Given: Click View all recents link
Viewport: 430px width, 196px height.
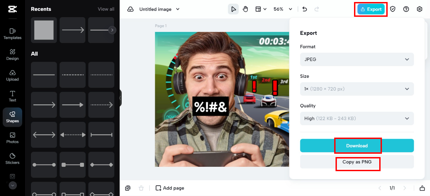Looking at the screenshot, I should pyautogui.click(x=106, y=9).
